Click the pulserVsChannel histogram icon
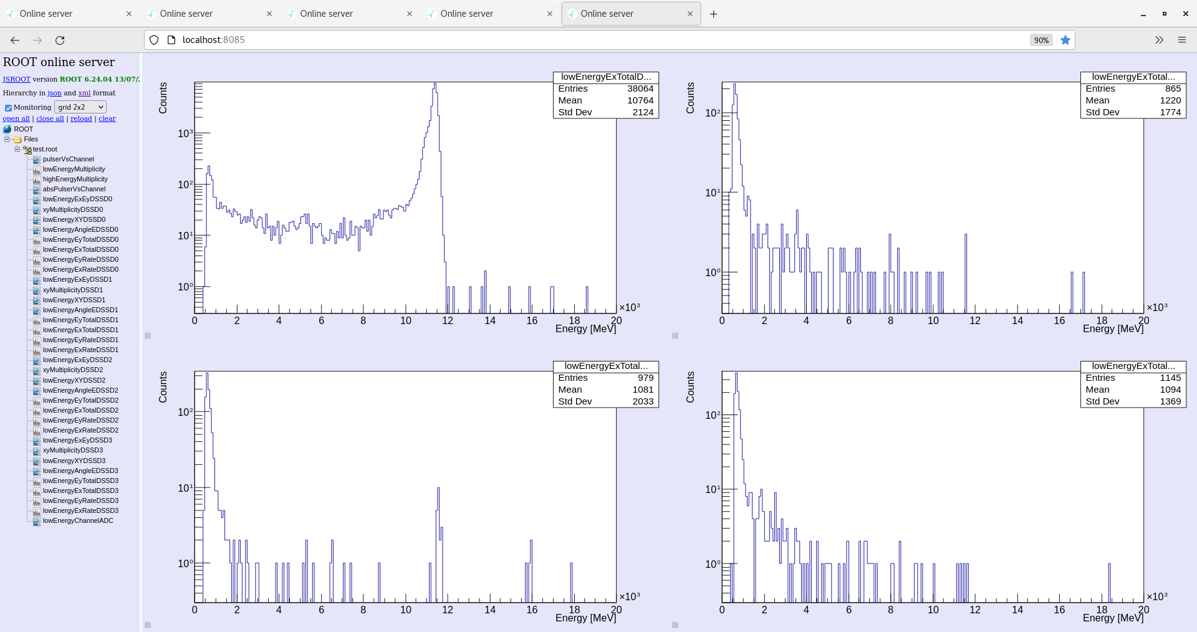 pos(37,160)
